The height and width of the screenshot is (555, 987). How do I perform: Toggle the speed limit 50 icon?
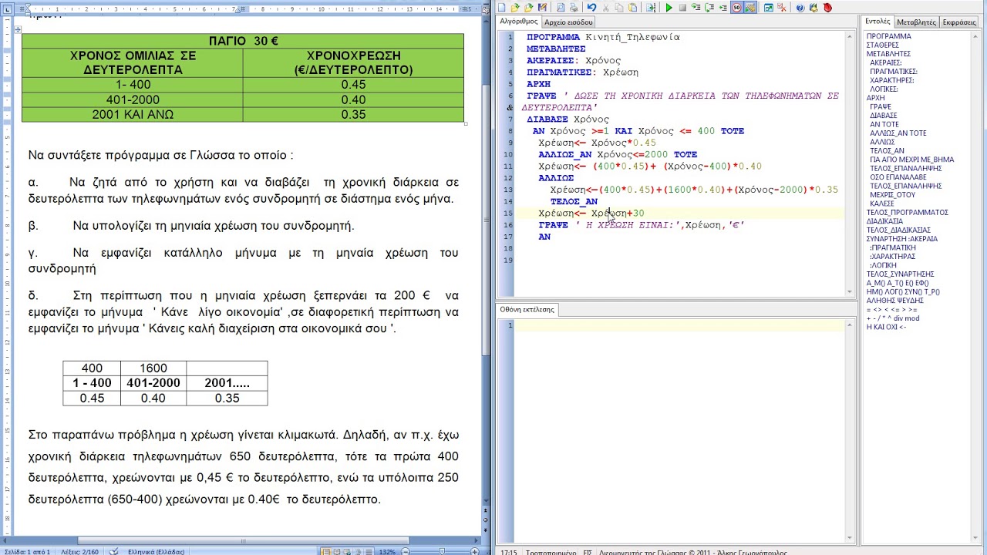pyautogui.click(x=737, y=8)
